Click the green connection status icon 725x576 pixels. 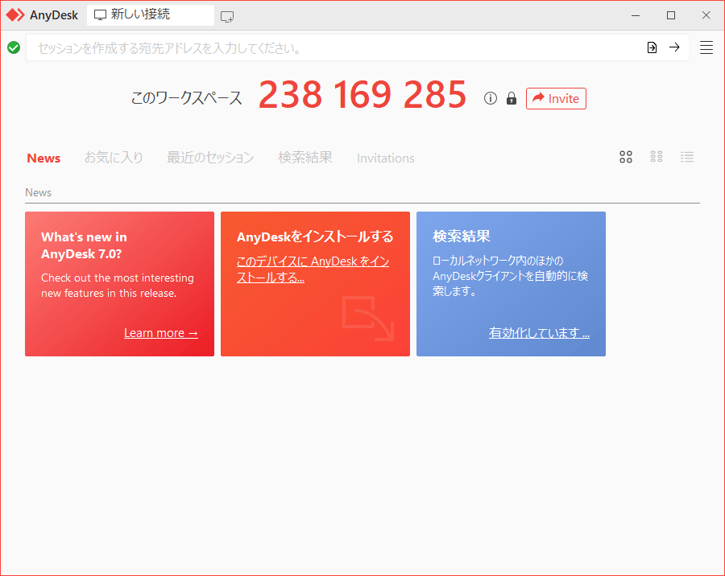[x=14, y=47]
